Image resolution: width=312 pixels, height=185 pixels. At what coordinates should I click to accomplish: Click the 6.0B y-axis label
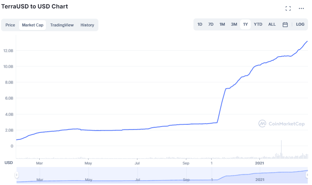(x=9, y=98)
